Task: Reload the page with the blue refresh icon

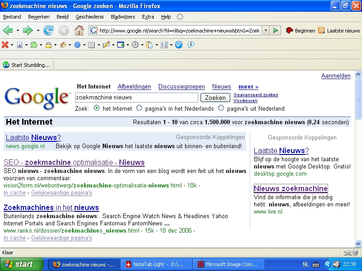Action: [48, 30]
